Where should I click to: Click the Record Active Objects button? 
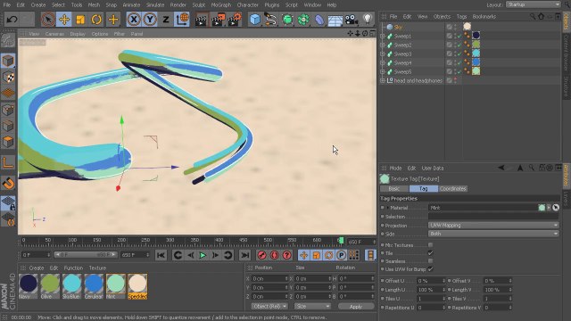tap(261, 255)
